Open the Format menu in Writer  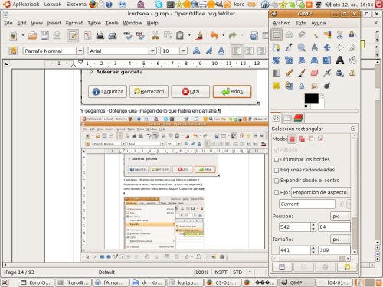coord(74,23)
